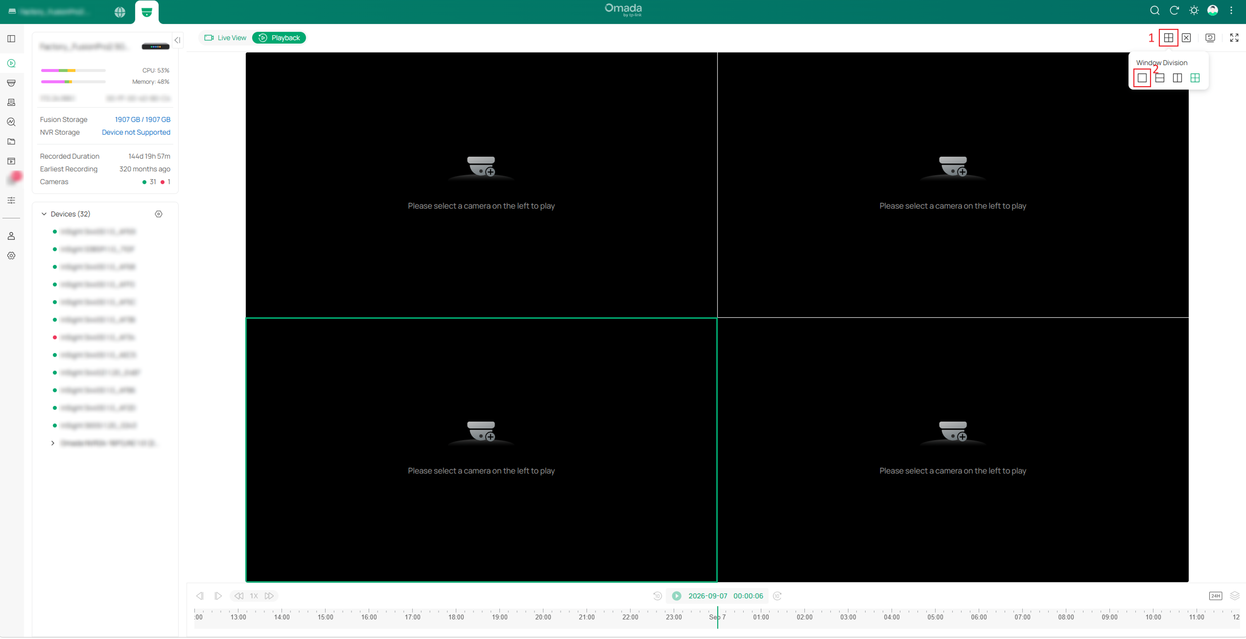Switch timeline scale with the 24H icon
The image size is (1246, 639).
pyautogui.click(x=1216, y=596)
